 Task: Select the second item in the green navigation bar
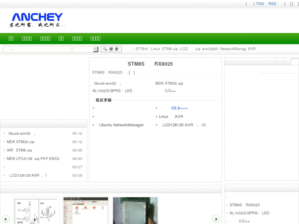(x=27, y=39)
